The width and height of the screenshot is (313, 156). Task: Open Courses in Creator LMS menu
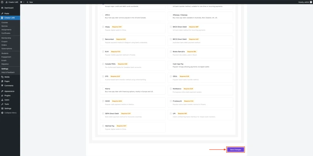5,23
